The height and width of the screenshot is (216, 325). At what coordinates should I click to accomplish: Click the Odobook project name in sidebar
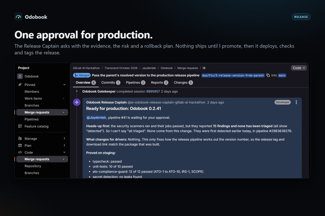tap(31, 76)
